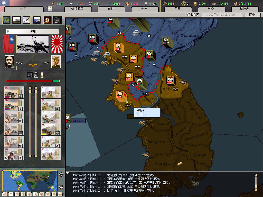Click the Republic of China flag in battle panel

tap(9, 44)
